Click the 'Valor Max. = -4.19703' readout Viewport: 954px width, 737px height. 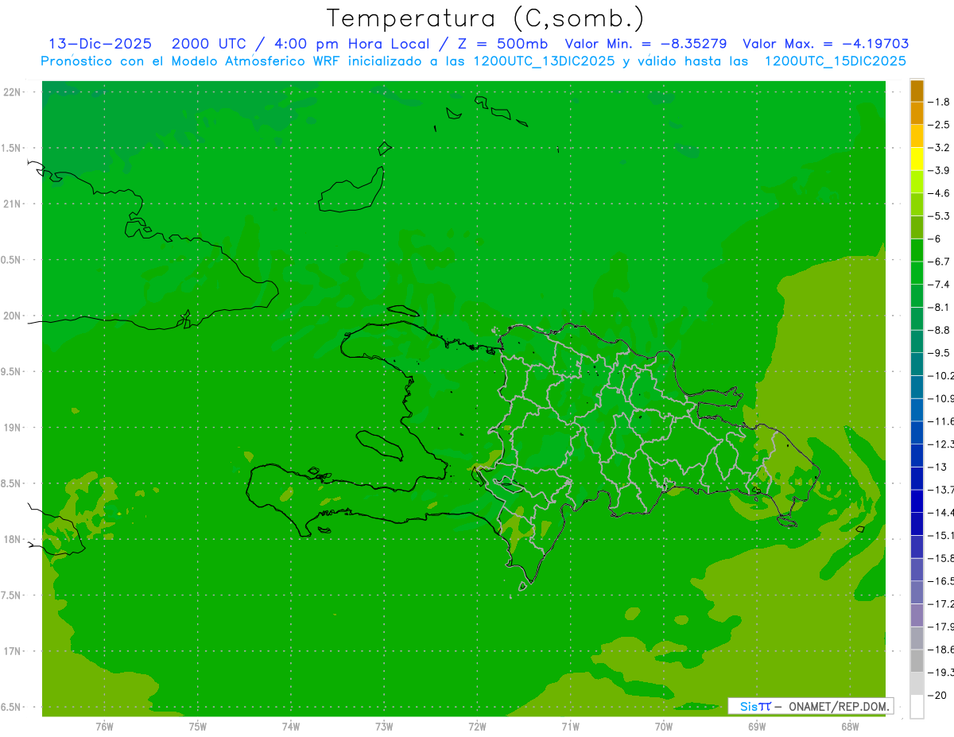coord(826,44)
